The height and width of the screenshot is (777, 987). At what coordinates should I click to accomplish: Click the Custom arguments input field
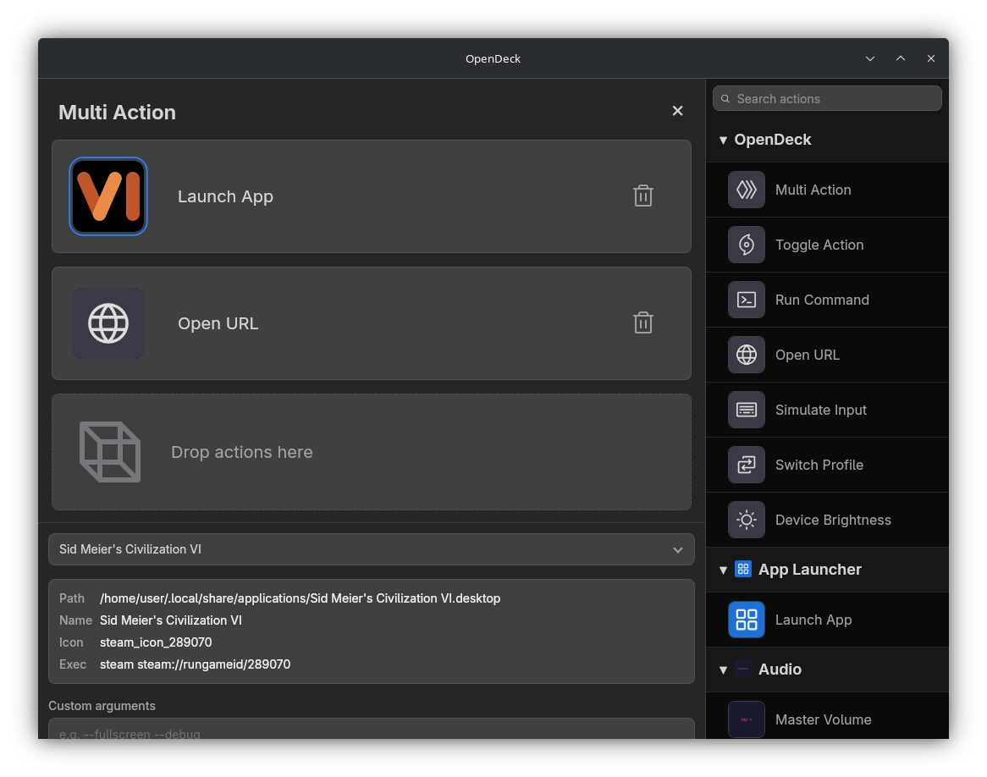pyautogui.click(x=372, y=729)
